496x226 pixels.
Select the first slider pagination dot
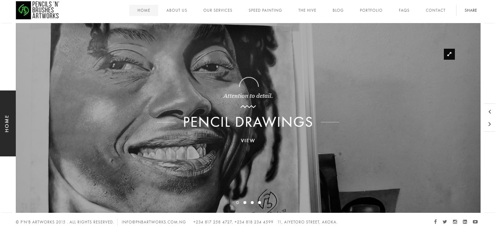coord(238,202)
